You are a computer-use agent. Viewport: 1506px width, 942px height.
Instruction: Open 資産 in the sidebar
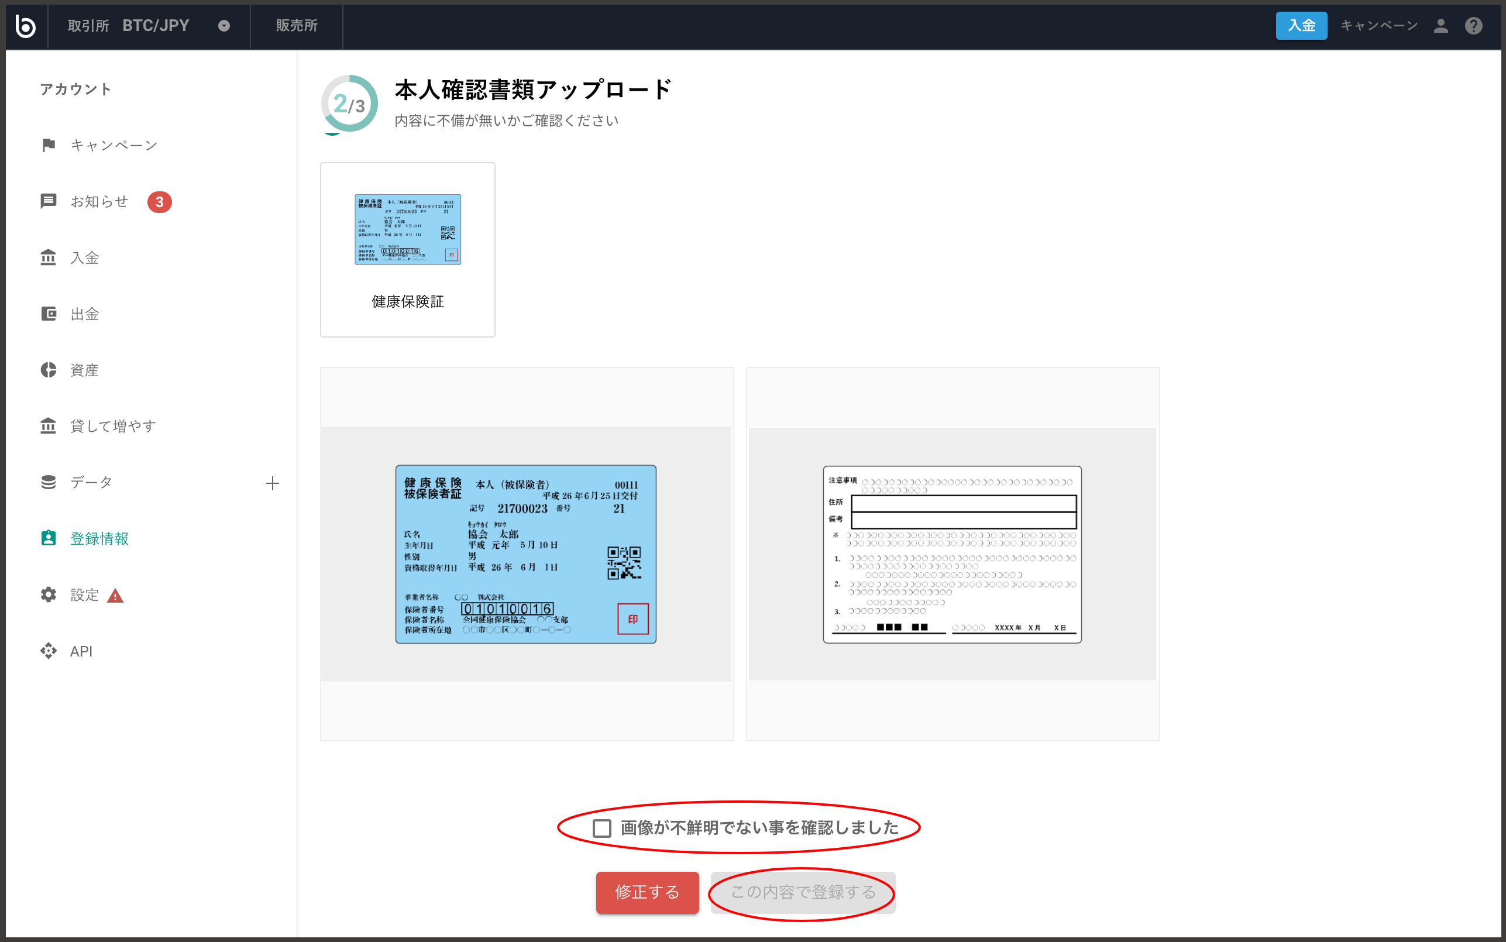click(85, 370)
